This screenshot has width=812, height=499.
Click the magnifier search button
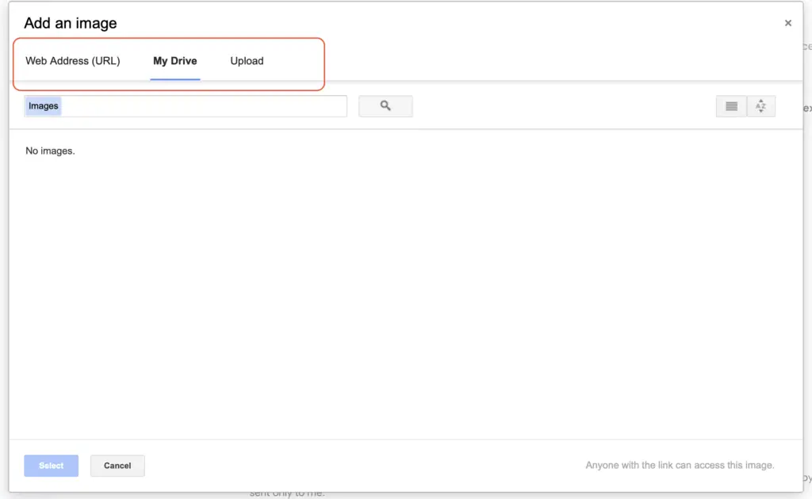pos(385,106)
